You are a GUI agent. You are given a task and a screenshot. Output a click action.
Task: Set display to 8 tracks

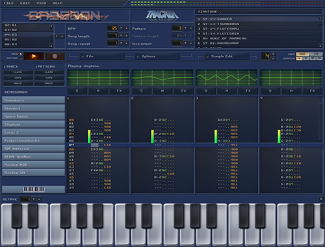point(306,58)
